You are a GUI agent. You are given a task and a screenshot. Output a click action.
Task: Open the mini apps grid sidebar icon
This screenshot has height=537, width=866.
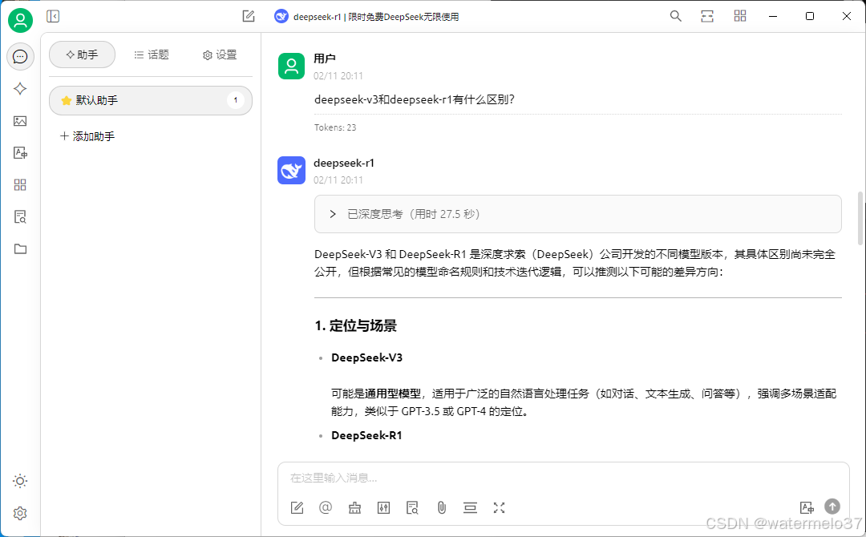coord(20,185)
